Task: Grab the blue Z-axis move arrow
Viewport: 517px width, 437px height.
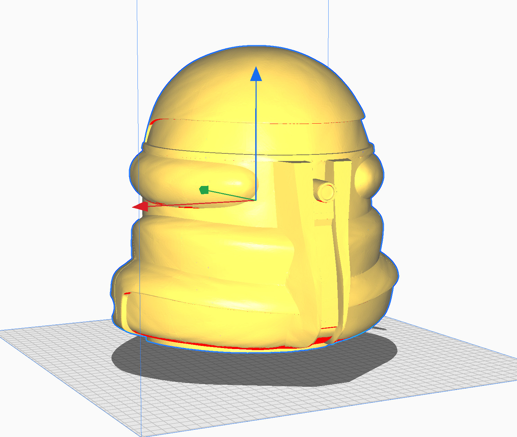Action: click(x=256, y=74)
